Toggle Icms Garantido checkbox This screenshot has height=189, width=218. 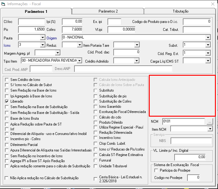[96, 107]
